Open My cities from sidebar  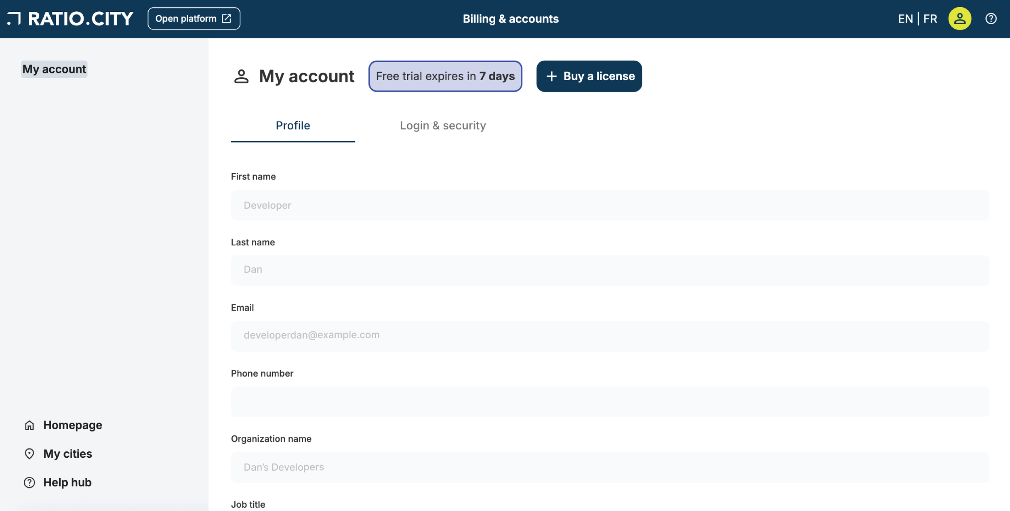point(67,454)
